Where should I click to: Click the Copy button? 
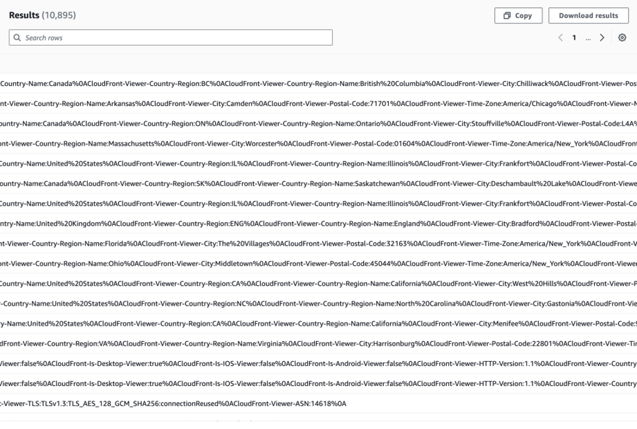518,15
